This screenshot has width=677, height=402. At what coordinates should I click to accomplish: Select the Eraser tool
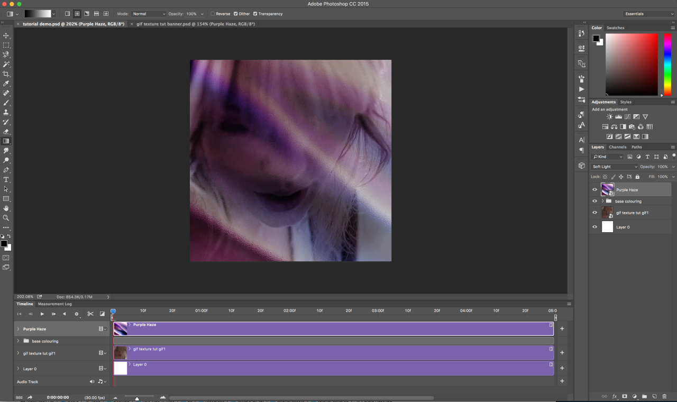[x=6, y=132]
